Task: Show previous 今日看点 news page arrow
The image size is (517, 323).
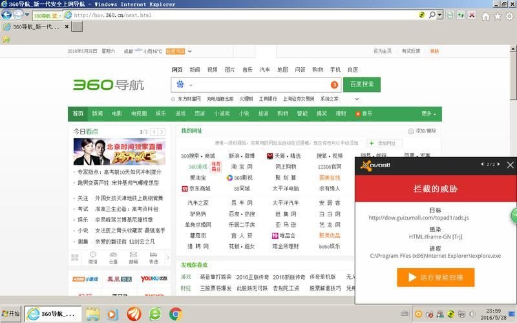Action: tap(154, 132)
